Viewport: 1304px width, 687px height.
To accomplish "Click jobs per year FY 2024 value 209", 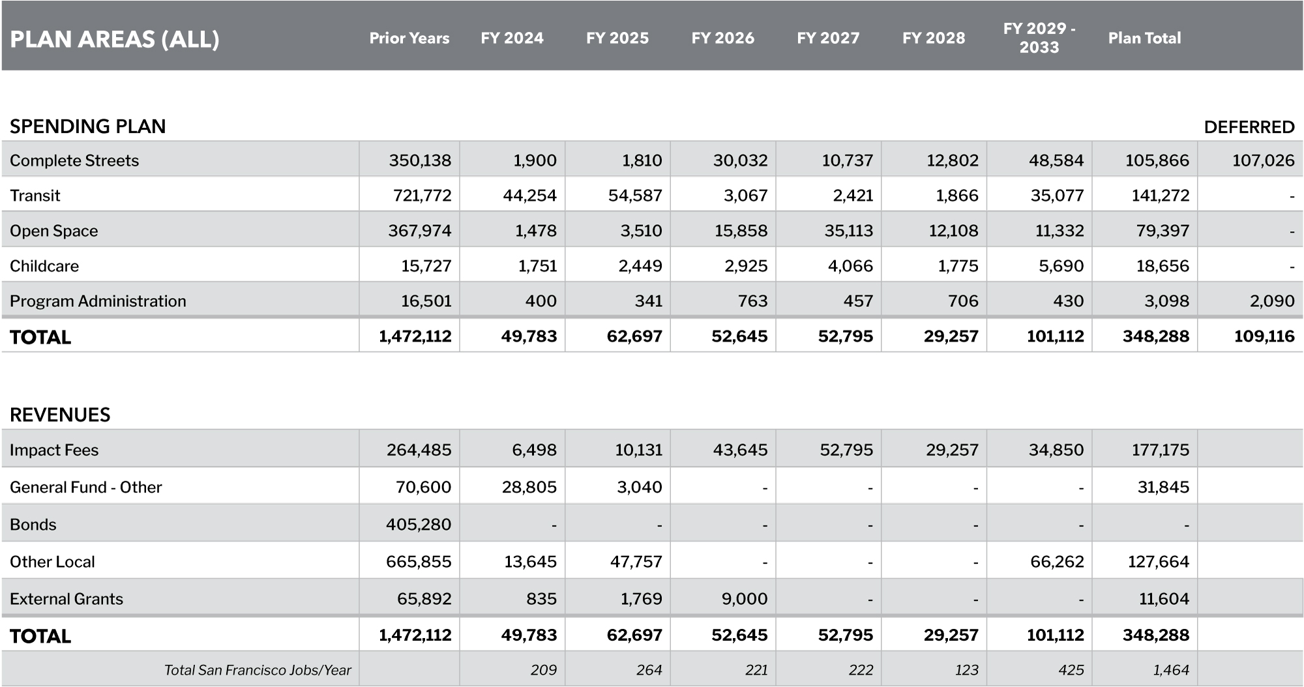I will coord(544,670).
